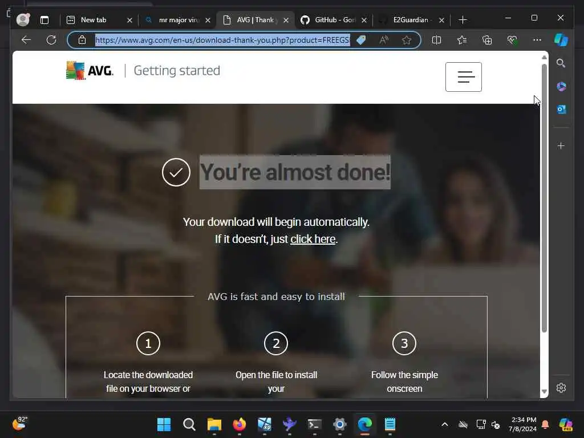Click the 'AVG is fast and easy to install' text

tap(277, 297)
